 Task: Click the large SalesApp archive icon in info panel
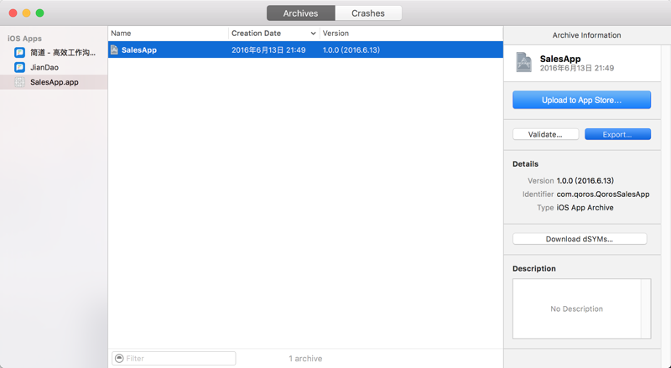point(523,63)
